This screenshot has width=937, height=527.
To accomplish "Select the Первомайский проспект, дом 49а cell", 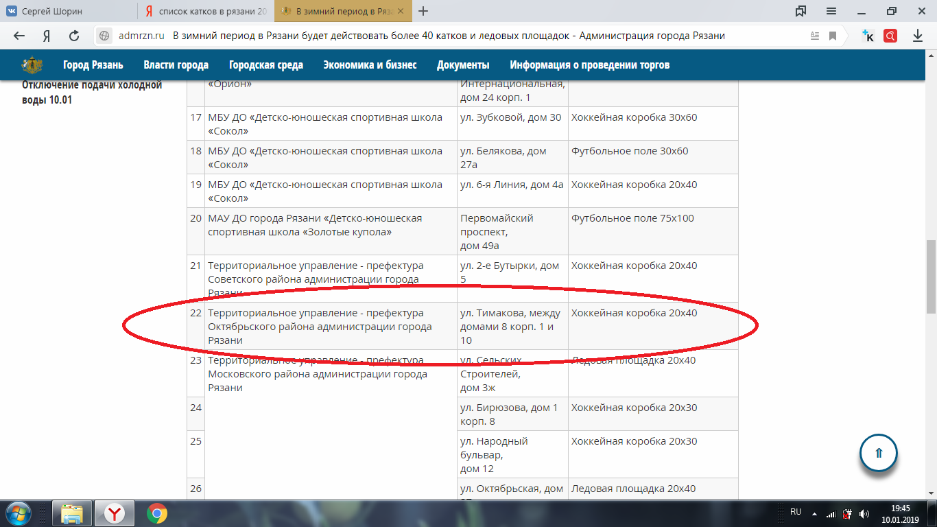I will click(512, 231).
